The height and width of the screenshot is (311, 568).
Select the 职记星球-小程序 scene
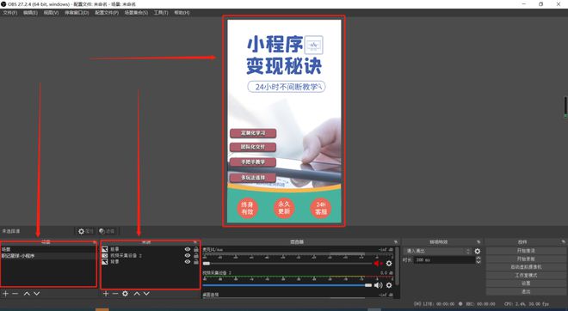tap(48, 256)
